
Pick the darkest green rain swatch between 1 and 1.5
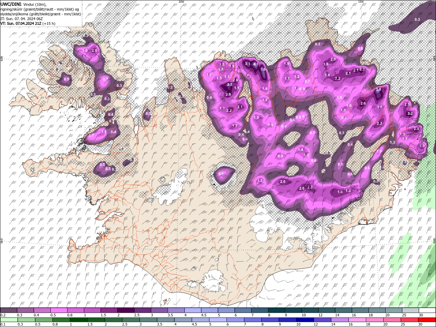78,320
